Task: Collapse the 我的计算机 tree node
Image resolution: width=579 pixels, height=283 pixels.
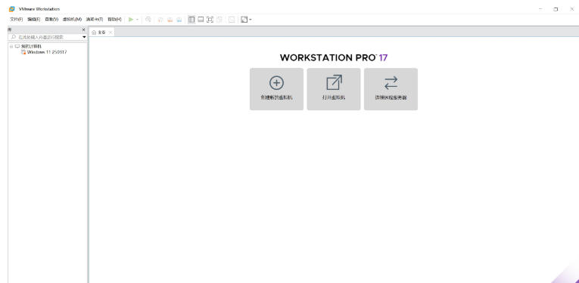Action: [11, 47]
